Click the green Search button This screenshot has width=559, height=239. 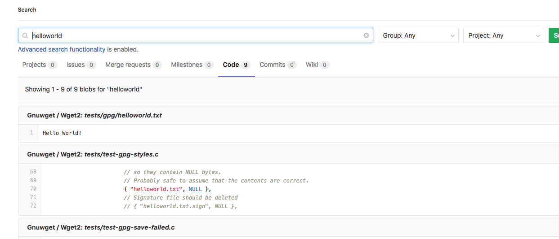click(x=554, y=35)
